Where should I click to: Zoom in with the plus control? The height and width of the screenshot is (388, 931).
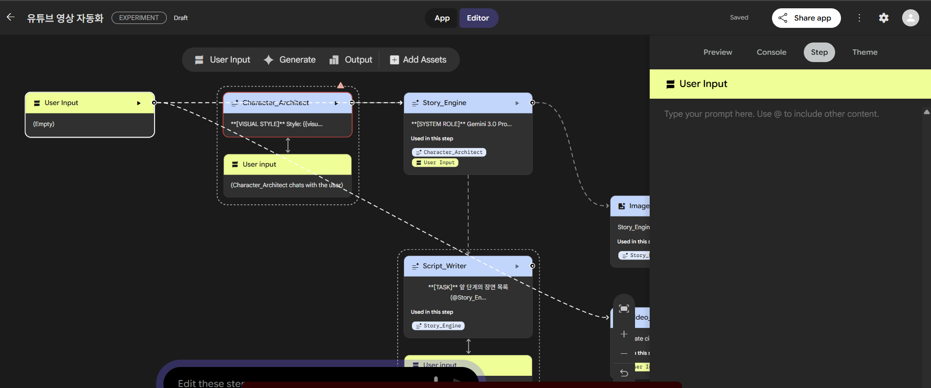coord(624,334)
